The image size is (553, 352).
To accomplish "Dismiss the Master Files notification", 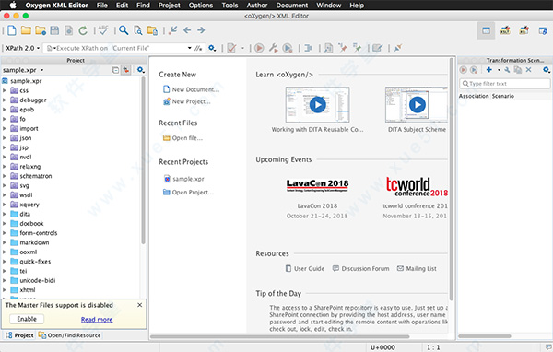I will tap(140, 305).
